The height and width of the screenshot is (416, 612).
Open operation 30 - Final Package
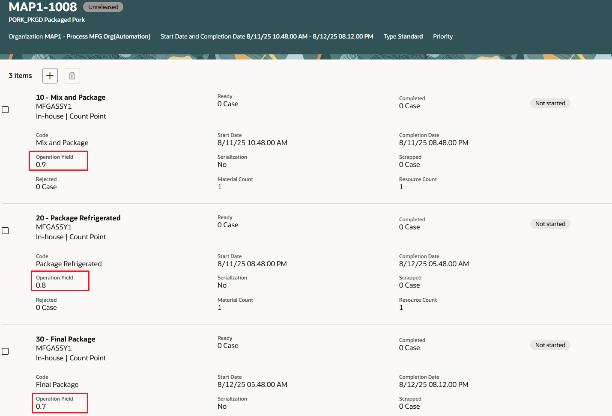point(66,339)
